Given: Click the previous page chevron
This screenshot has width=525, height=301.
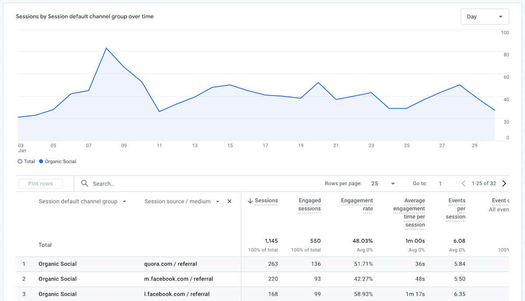Looking at the screenshot, I should tap(463, 183).
